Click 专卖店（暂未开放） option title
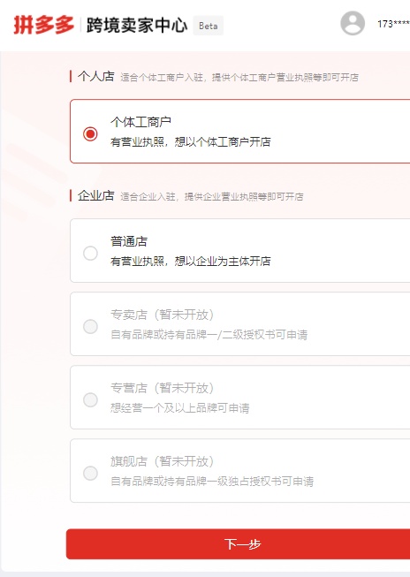The width and height of the screenshot is (410, 577). click(163, 315)
